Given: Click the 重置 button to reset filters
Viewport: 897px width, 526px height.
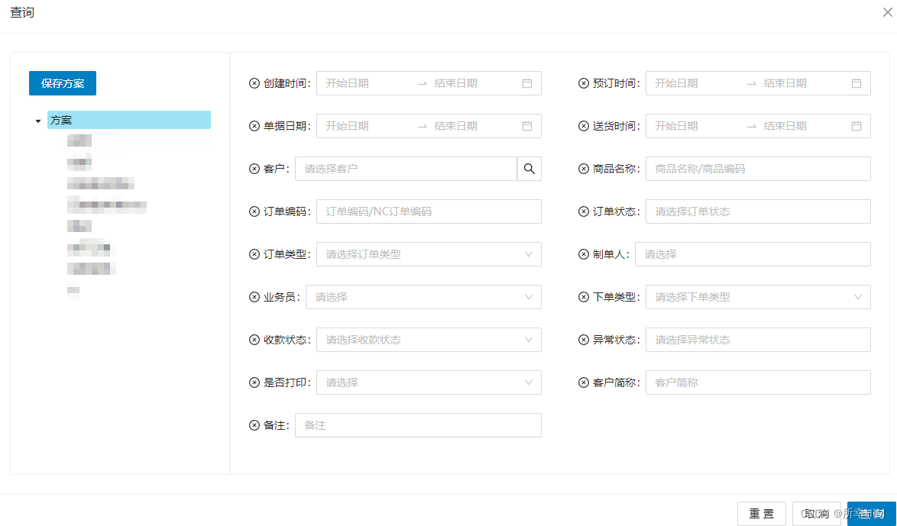Looking at the screenshot, I should [761, 514].
